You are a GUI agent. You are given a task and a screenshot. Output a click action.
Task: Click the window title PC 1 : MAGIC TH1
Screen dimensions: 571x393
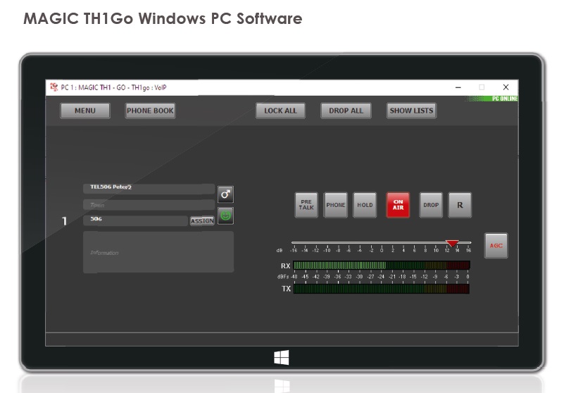coord(113,87)
